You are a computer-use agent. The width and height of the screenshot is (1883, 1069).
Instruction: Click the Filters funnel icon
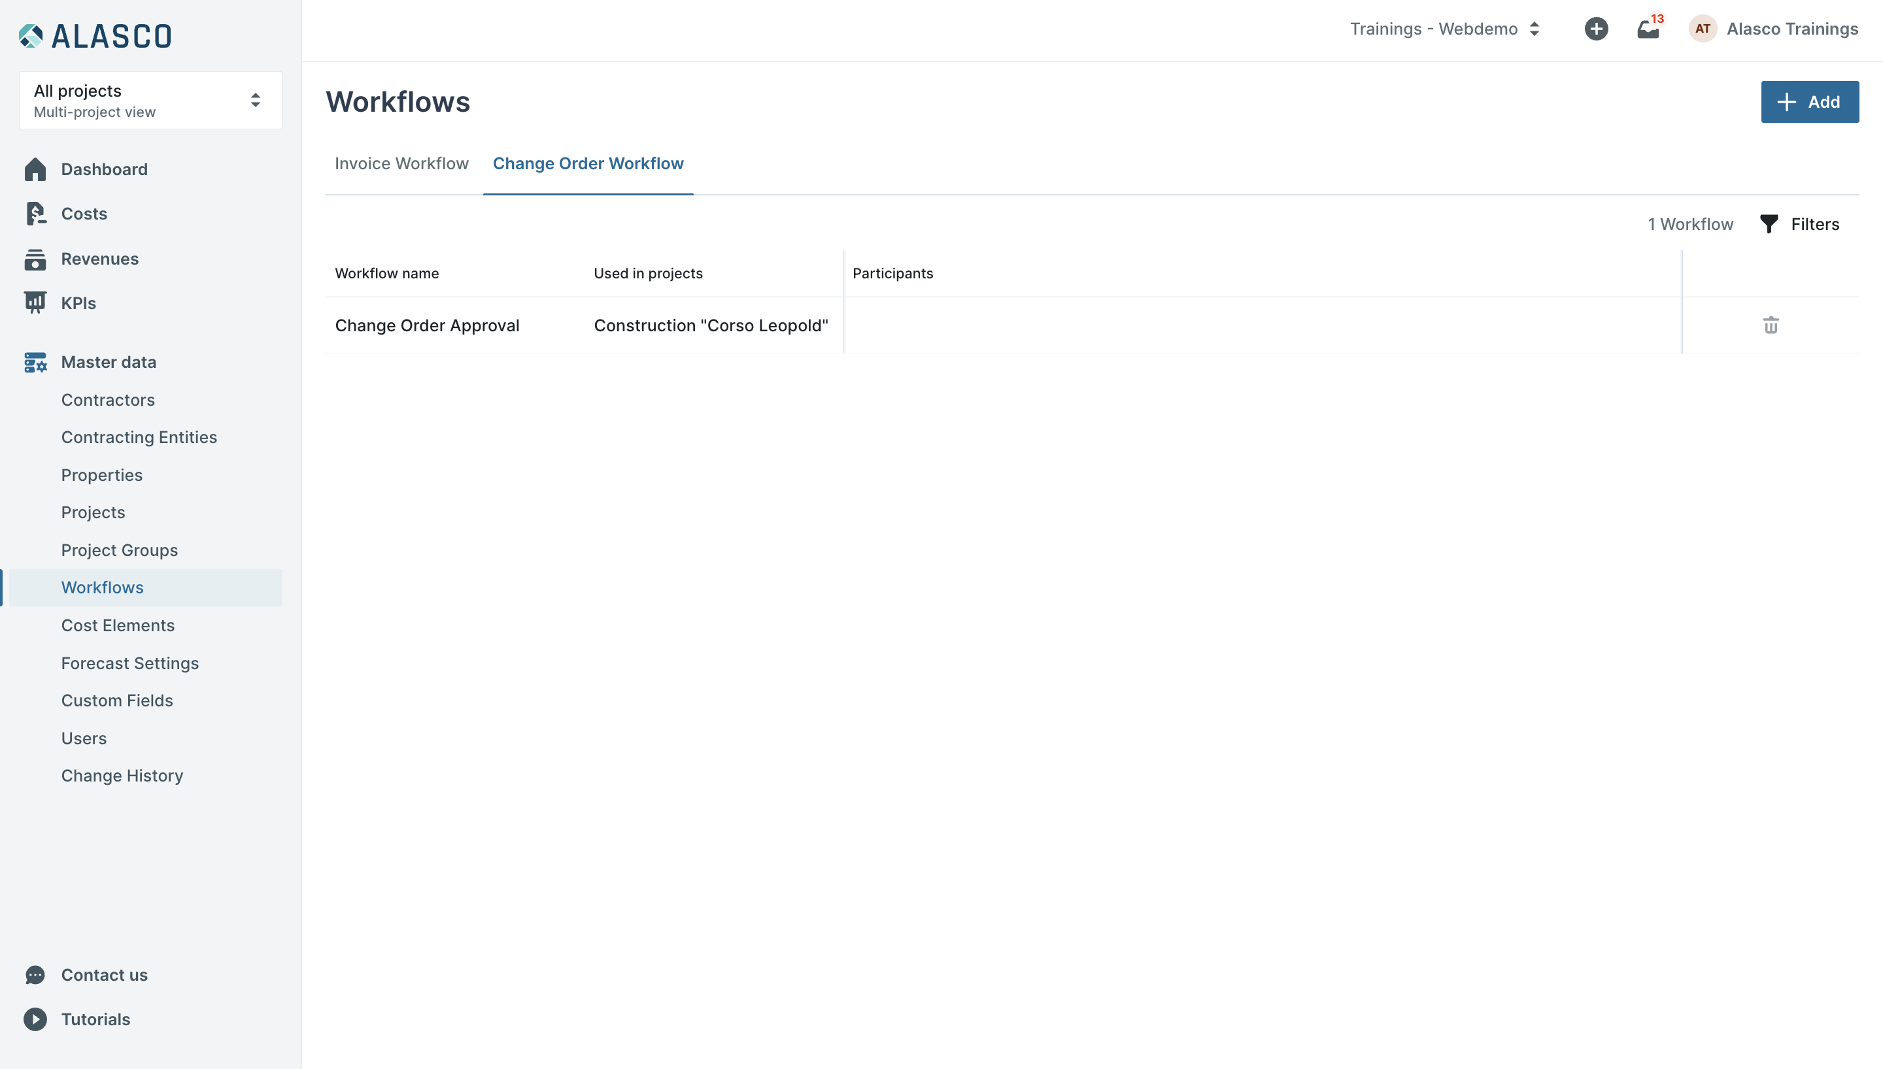point(1769,224)
